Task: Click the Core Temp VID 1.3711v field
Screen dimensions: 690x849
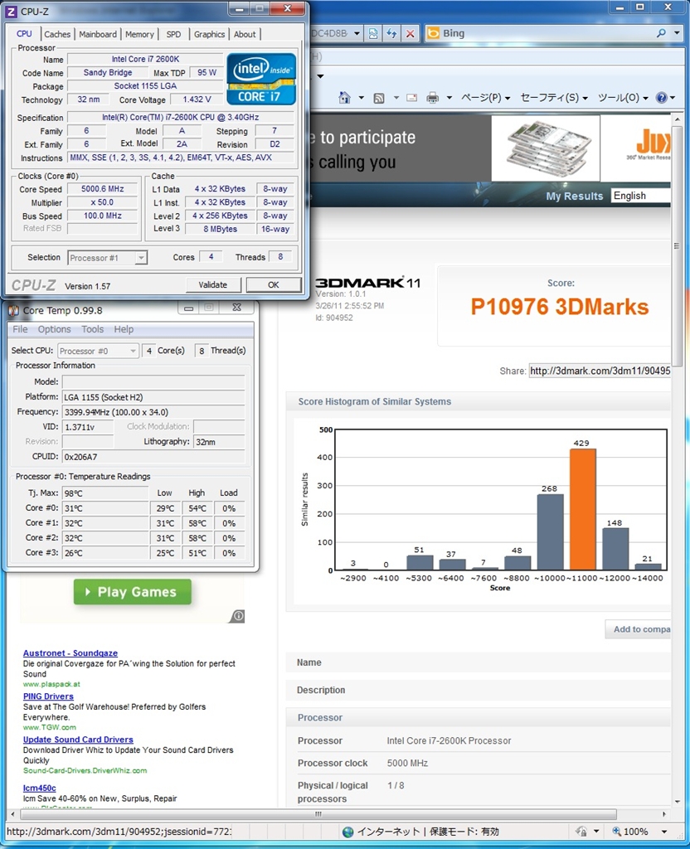Action: (88, 427)
